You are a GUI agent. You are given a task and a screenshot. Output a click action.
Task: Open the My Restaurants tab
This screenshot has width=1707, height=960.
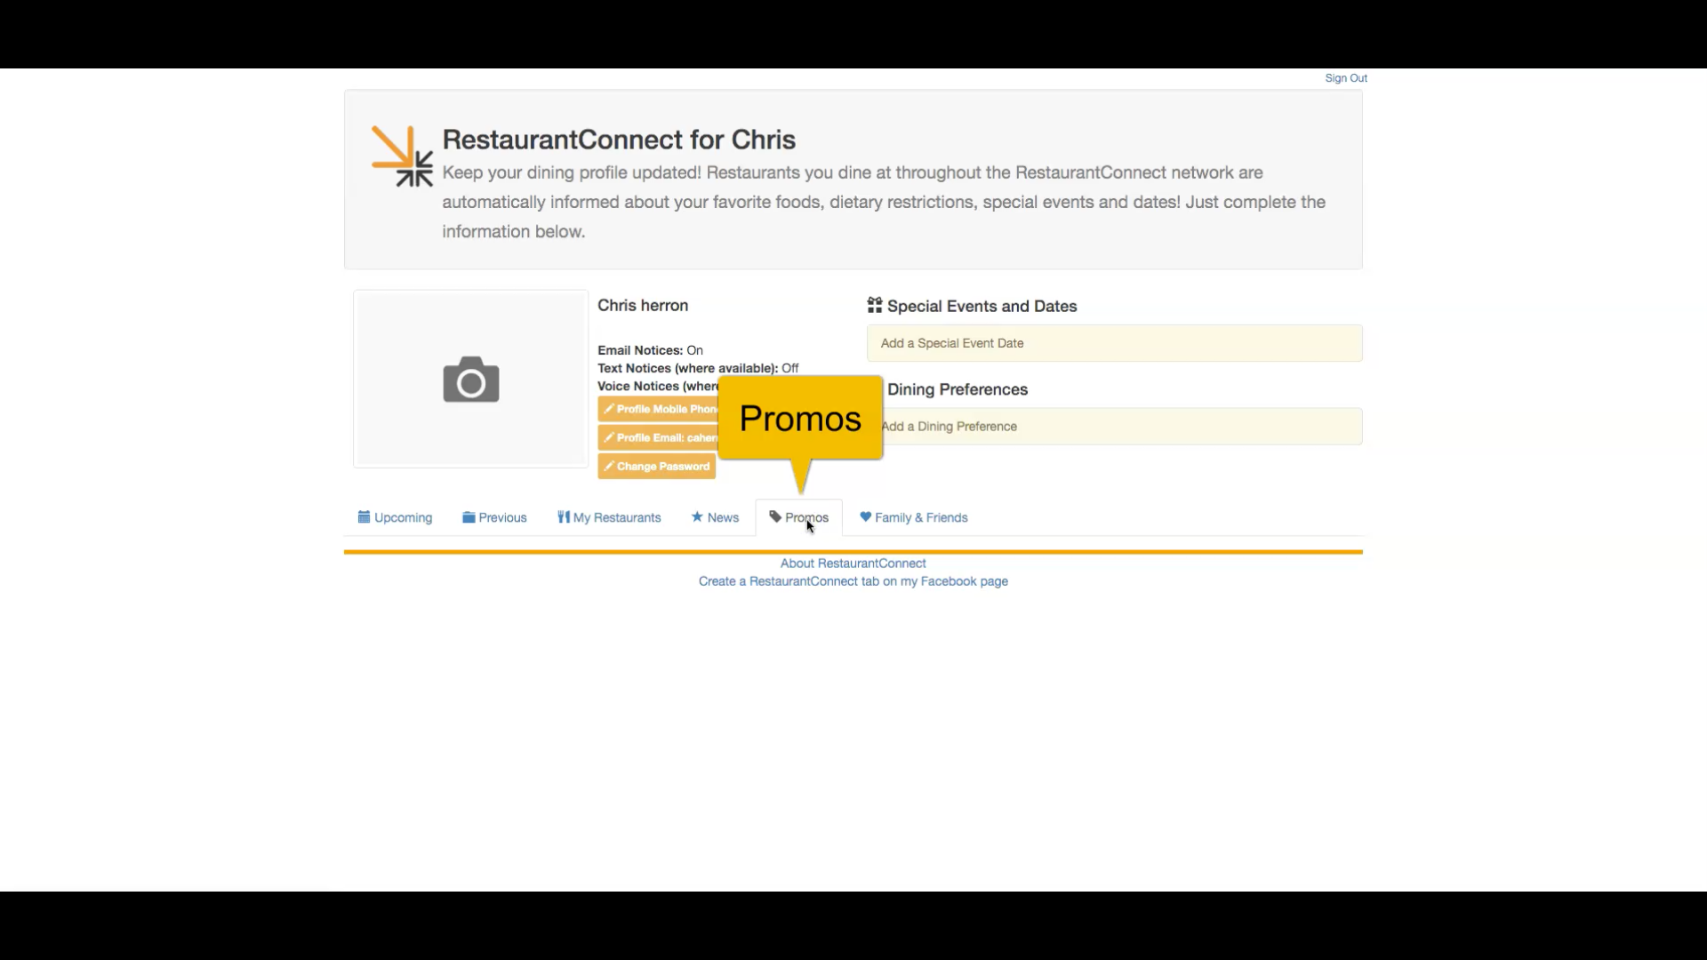[609, 517]
